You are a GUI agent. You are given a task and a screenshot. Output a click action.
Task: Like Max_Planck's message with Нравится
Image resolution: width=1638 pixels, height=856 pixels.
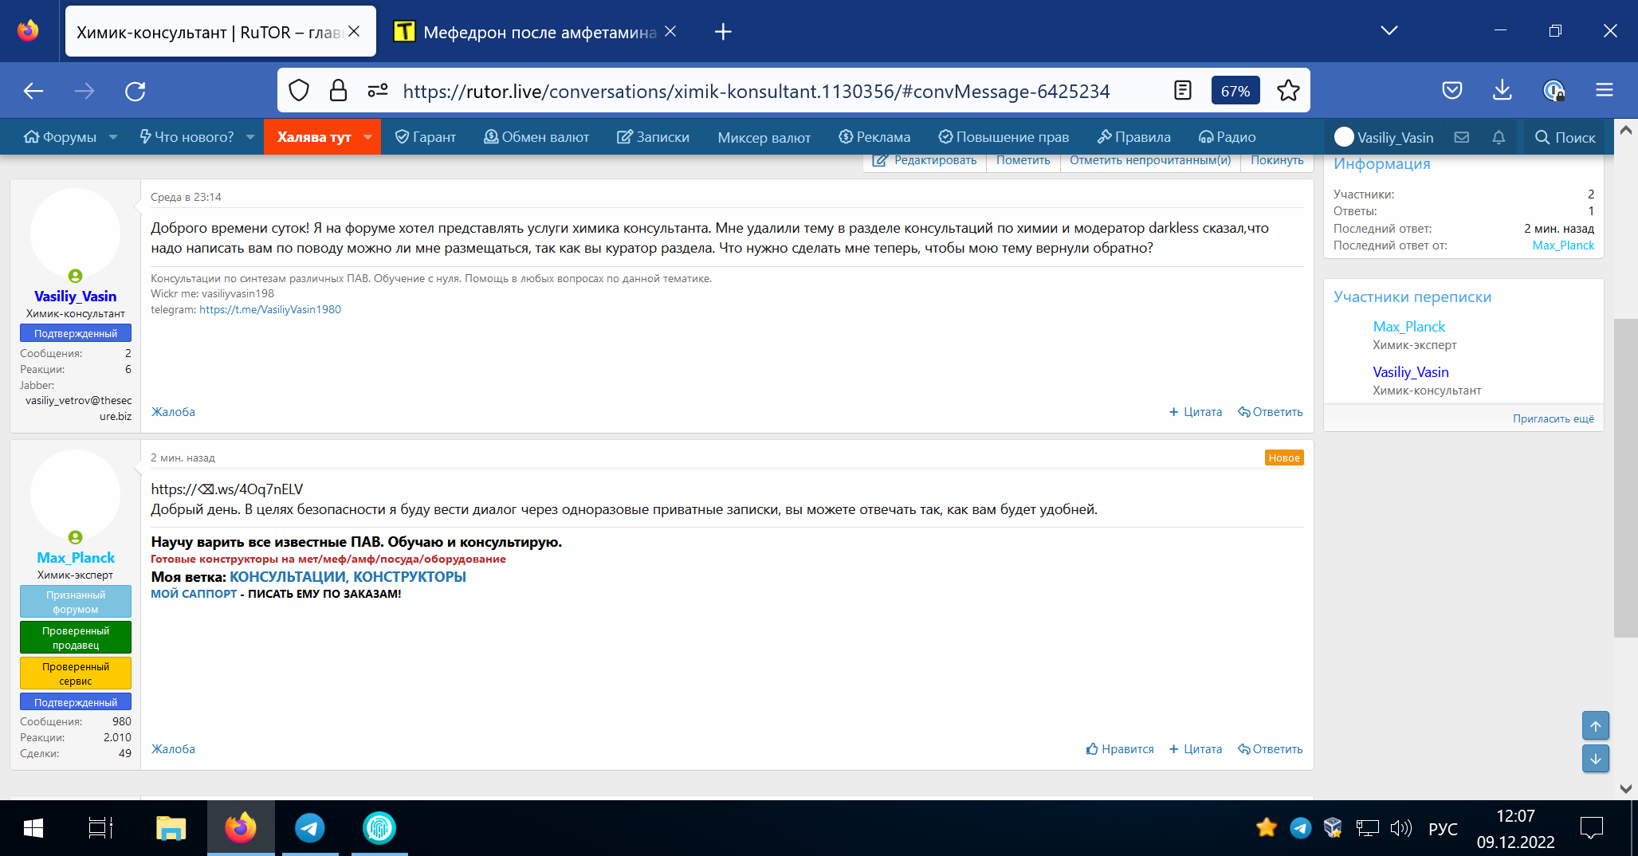point(1120,749)
